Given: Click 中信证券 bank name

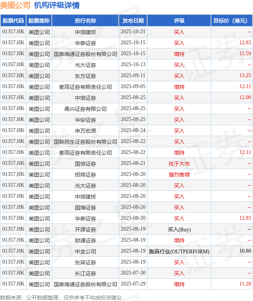Looking at the screenshot, I should (85, 98).
